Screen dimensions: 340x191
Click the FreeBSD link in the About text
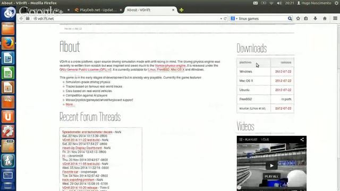click(x=163, y=70)
